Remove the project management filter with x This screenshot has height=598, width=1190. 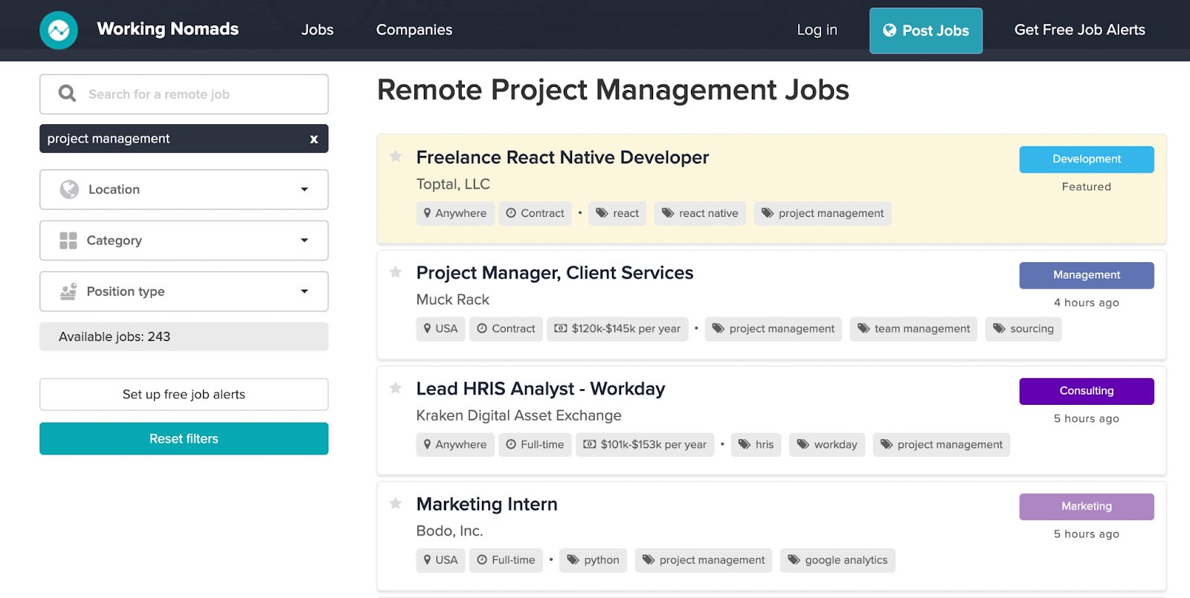pyautogui.click(x=314, y=139)
